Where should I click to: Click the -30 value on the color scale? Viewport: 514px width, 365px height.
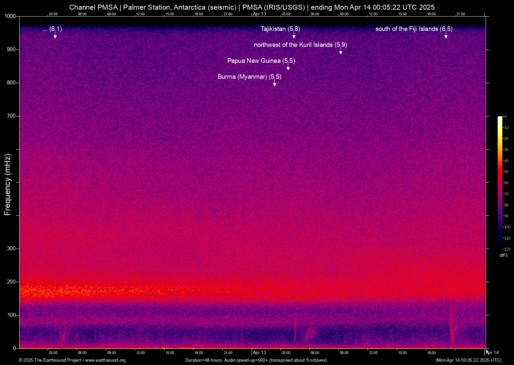(x=506, y=150)
